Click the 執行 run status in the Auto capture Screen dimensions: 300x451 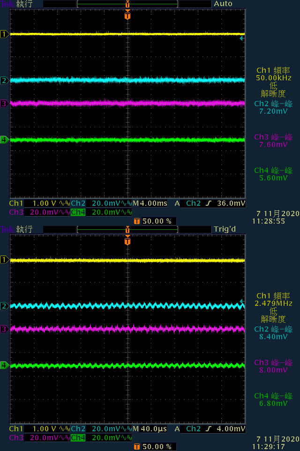coord(24,4)
